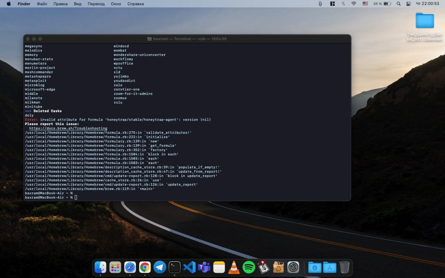Click 'Please report this issue:' text
The height and width of the screenshot is (278, 445).
click(52, 124)
